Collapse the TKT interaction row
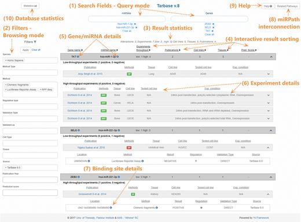Viewport: 301px width, 222px height. [271, 57]
